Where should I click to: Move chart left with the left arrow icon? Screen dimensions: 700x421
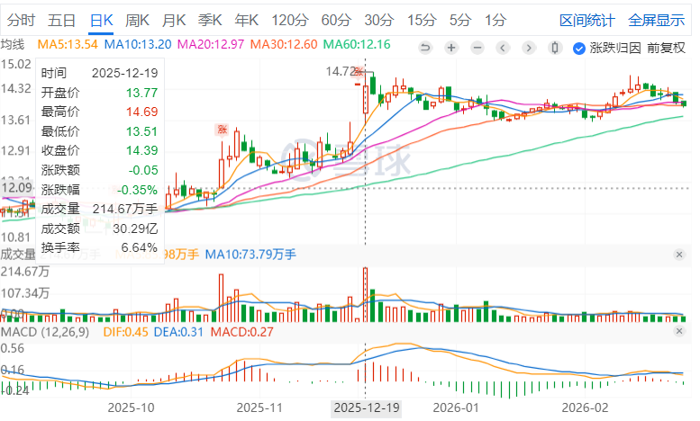click(x=503, y=48)
